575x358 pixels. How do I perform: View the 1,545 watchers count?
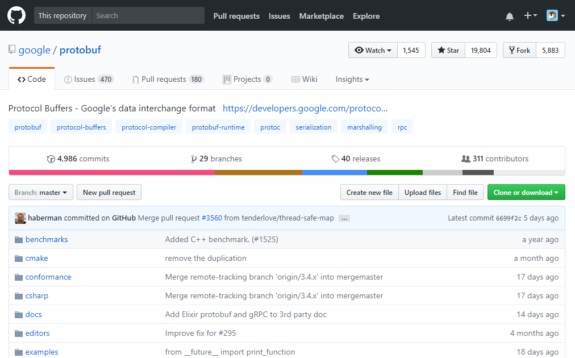coord(411,50)
